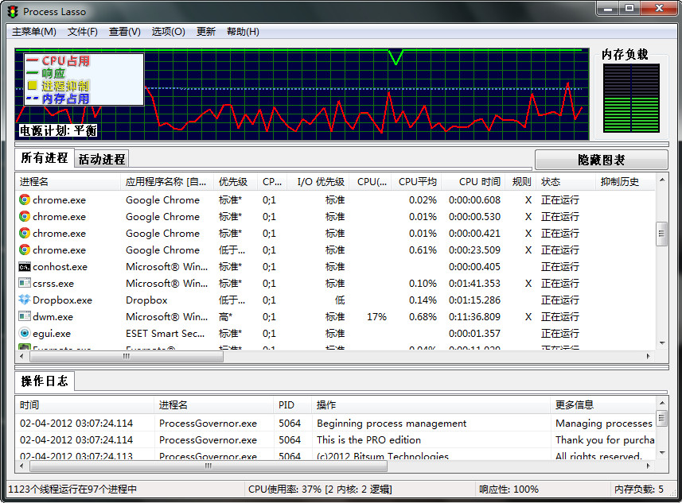Click the process list horizontal scrollbar thumb

click(x=127, y=356)
